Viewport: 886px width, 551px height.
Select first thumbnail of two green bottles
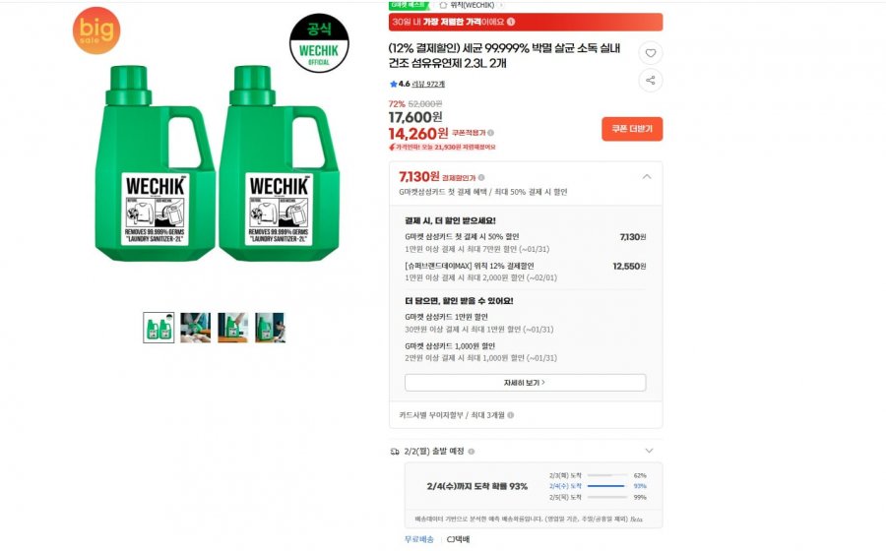pos(158,328)
